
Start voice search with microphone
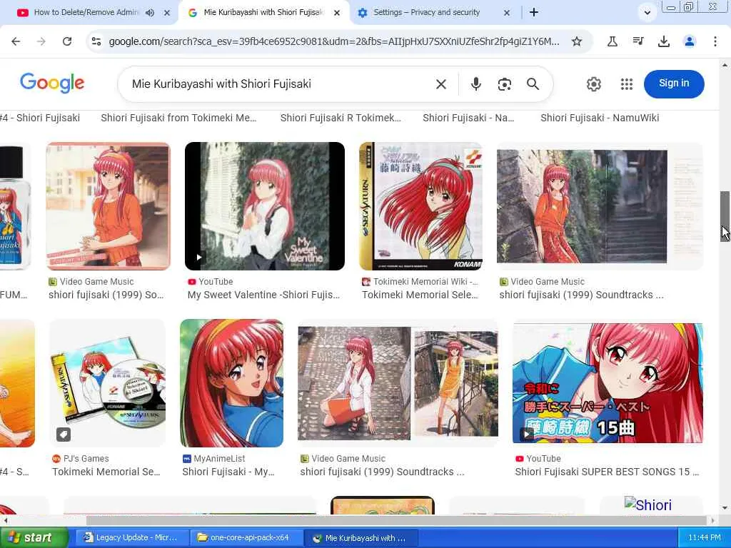click(475, 84)
